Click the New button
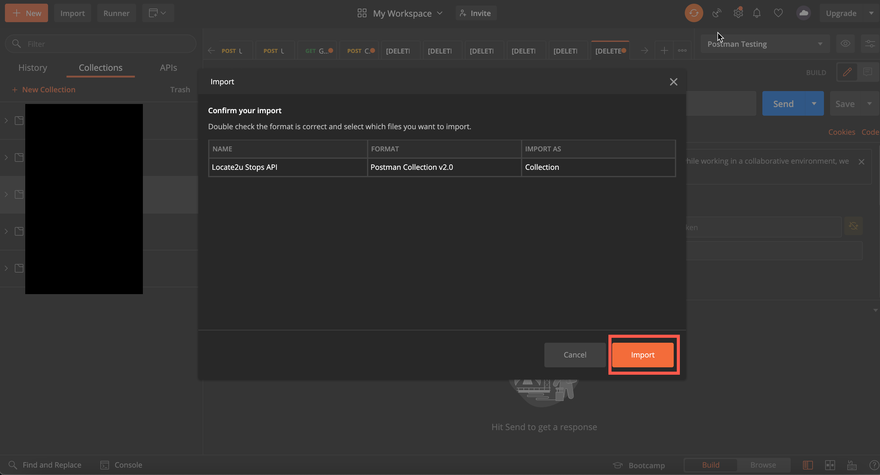880x475 pixels. 26,13
